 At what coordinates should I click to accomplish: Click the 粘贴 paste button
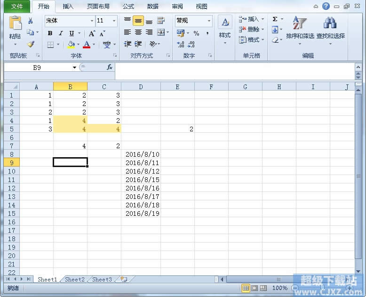pos(15,29)
